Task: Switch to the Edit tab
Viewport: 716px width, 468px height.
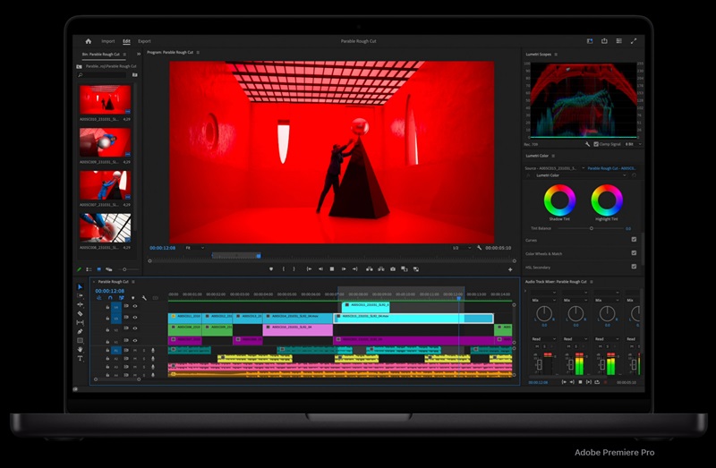Action: coord(126,41)
